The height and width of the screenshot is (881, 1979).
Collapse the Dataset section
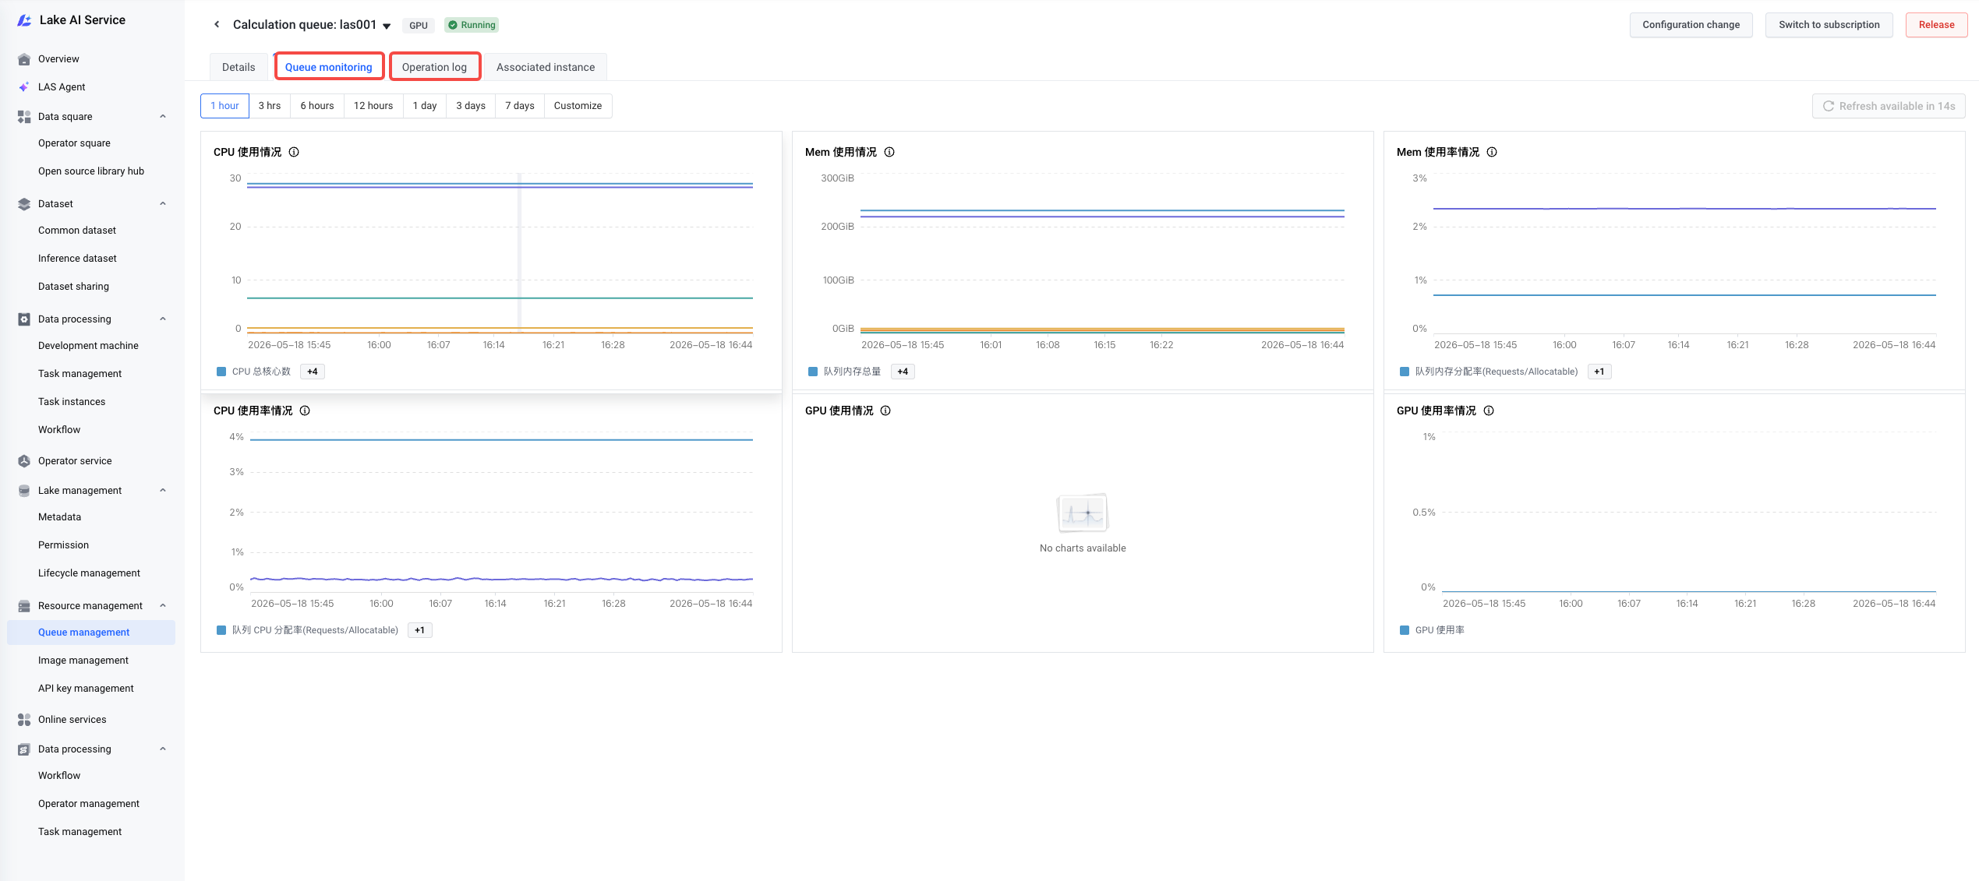(163, 204)
